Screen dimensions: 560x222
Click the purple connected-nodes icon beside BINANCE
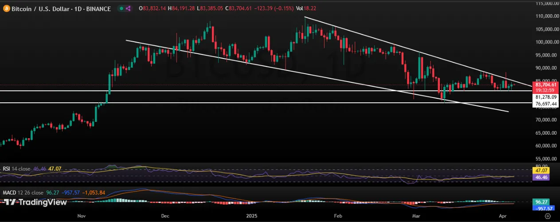coord(128,8)
